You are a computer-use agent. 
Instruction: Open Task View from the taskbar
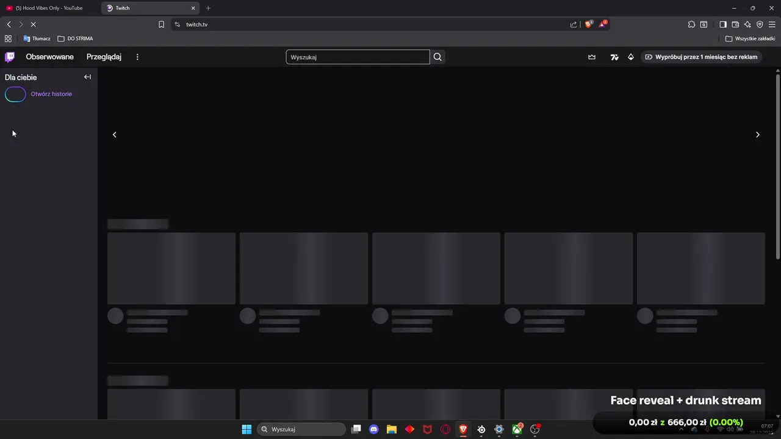pos(356,429)
